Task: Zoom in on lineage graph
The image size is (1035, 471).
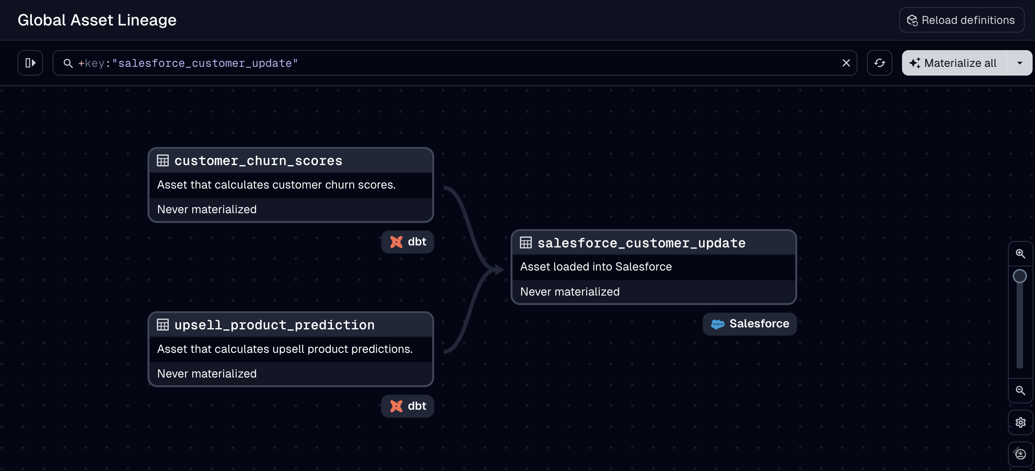Action: pos(1020,254)
